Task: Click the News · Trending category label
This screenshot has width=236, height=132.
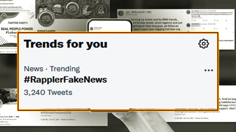Action: point(52,69)
